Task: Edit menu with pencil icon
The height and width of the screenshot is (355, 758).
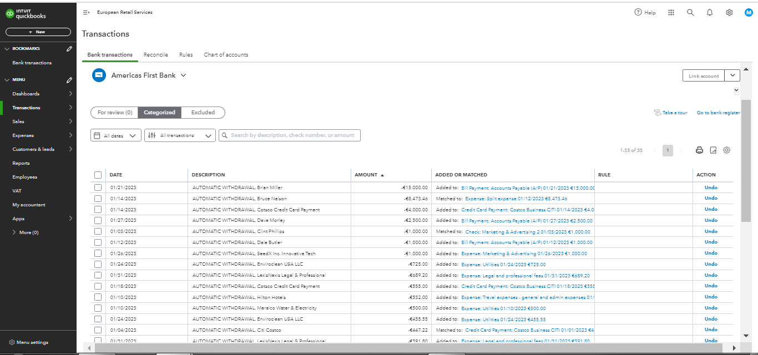Action: 69,80
